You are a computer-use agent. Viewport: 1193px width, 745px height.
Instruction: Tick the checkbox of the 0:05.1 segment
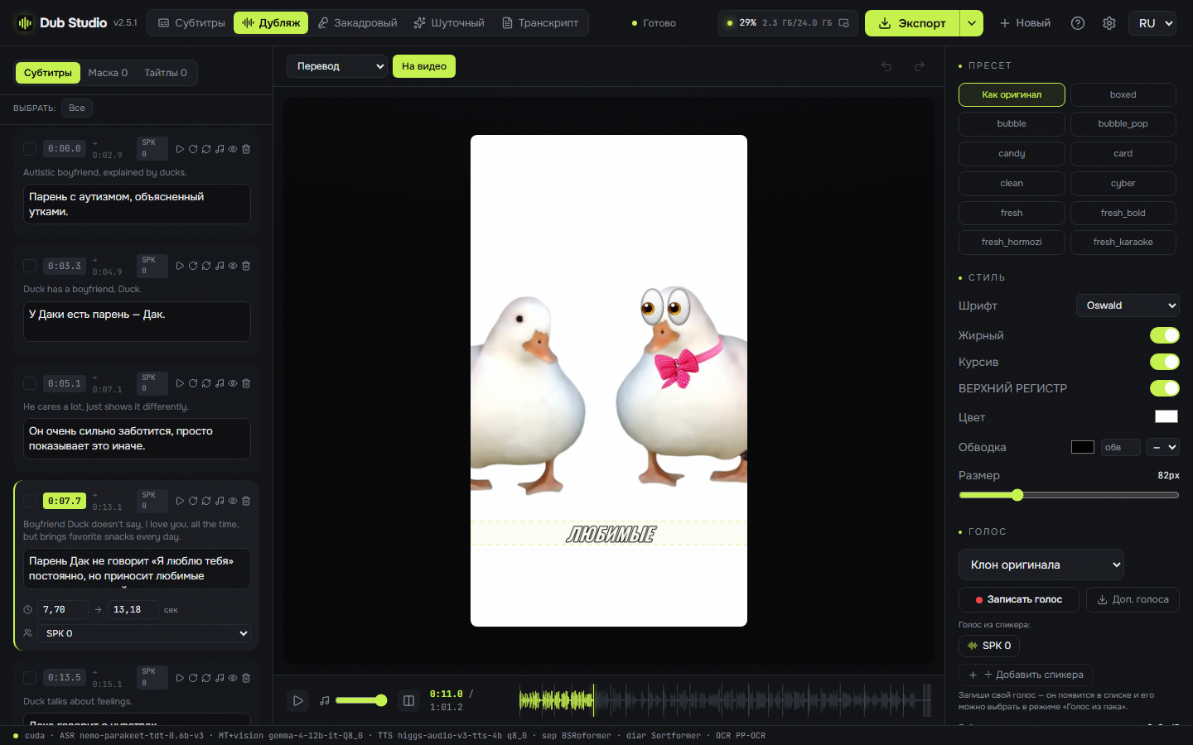pyautogui.click(x=30, y=383)
